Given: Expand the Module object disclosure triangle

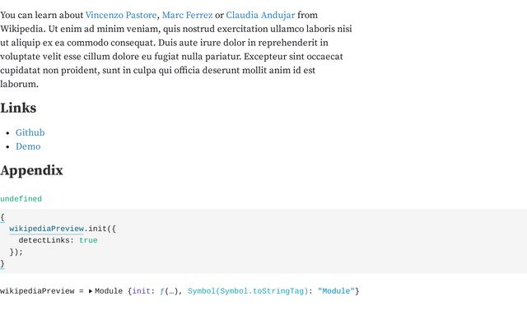Looking at the screenshot, I should point(91,291).
